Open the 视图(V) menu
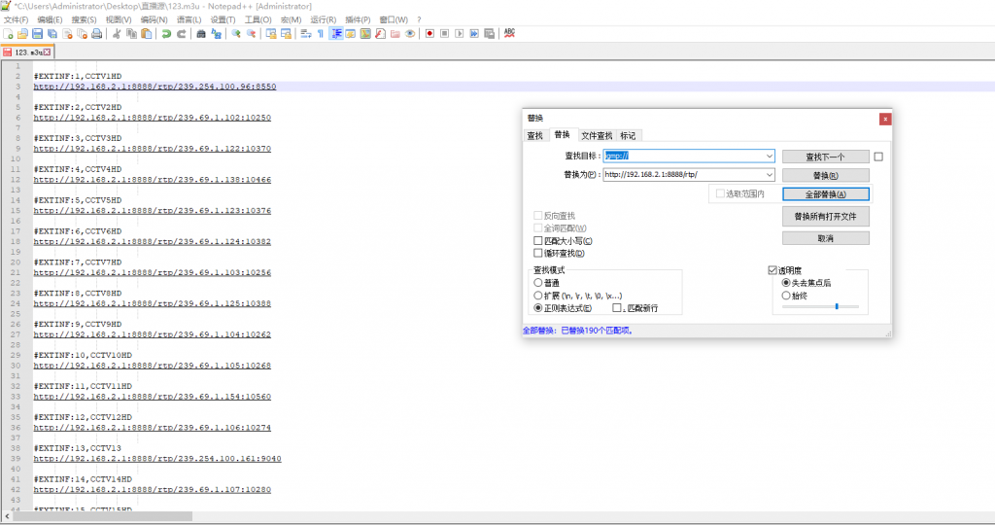 pos(118,19)
